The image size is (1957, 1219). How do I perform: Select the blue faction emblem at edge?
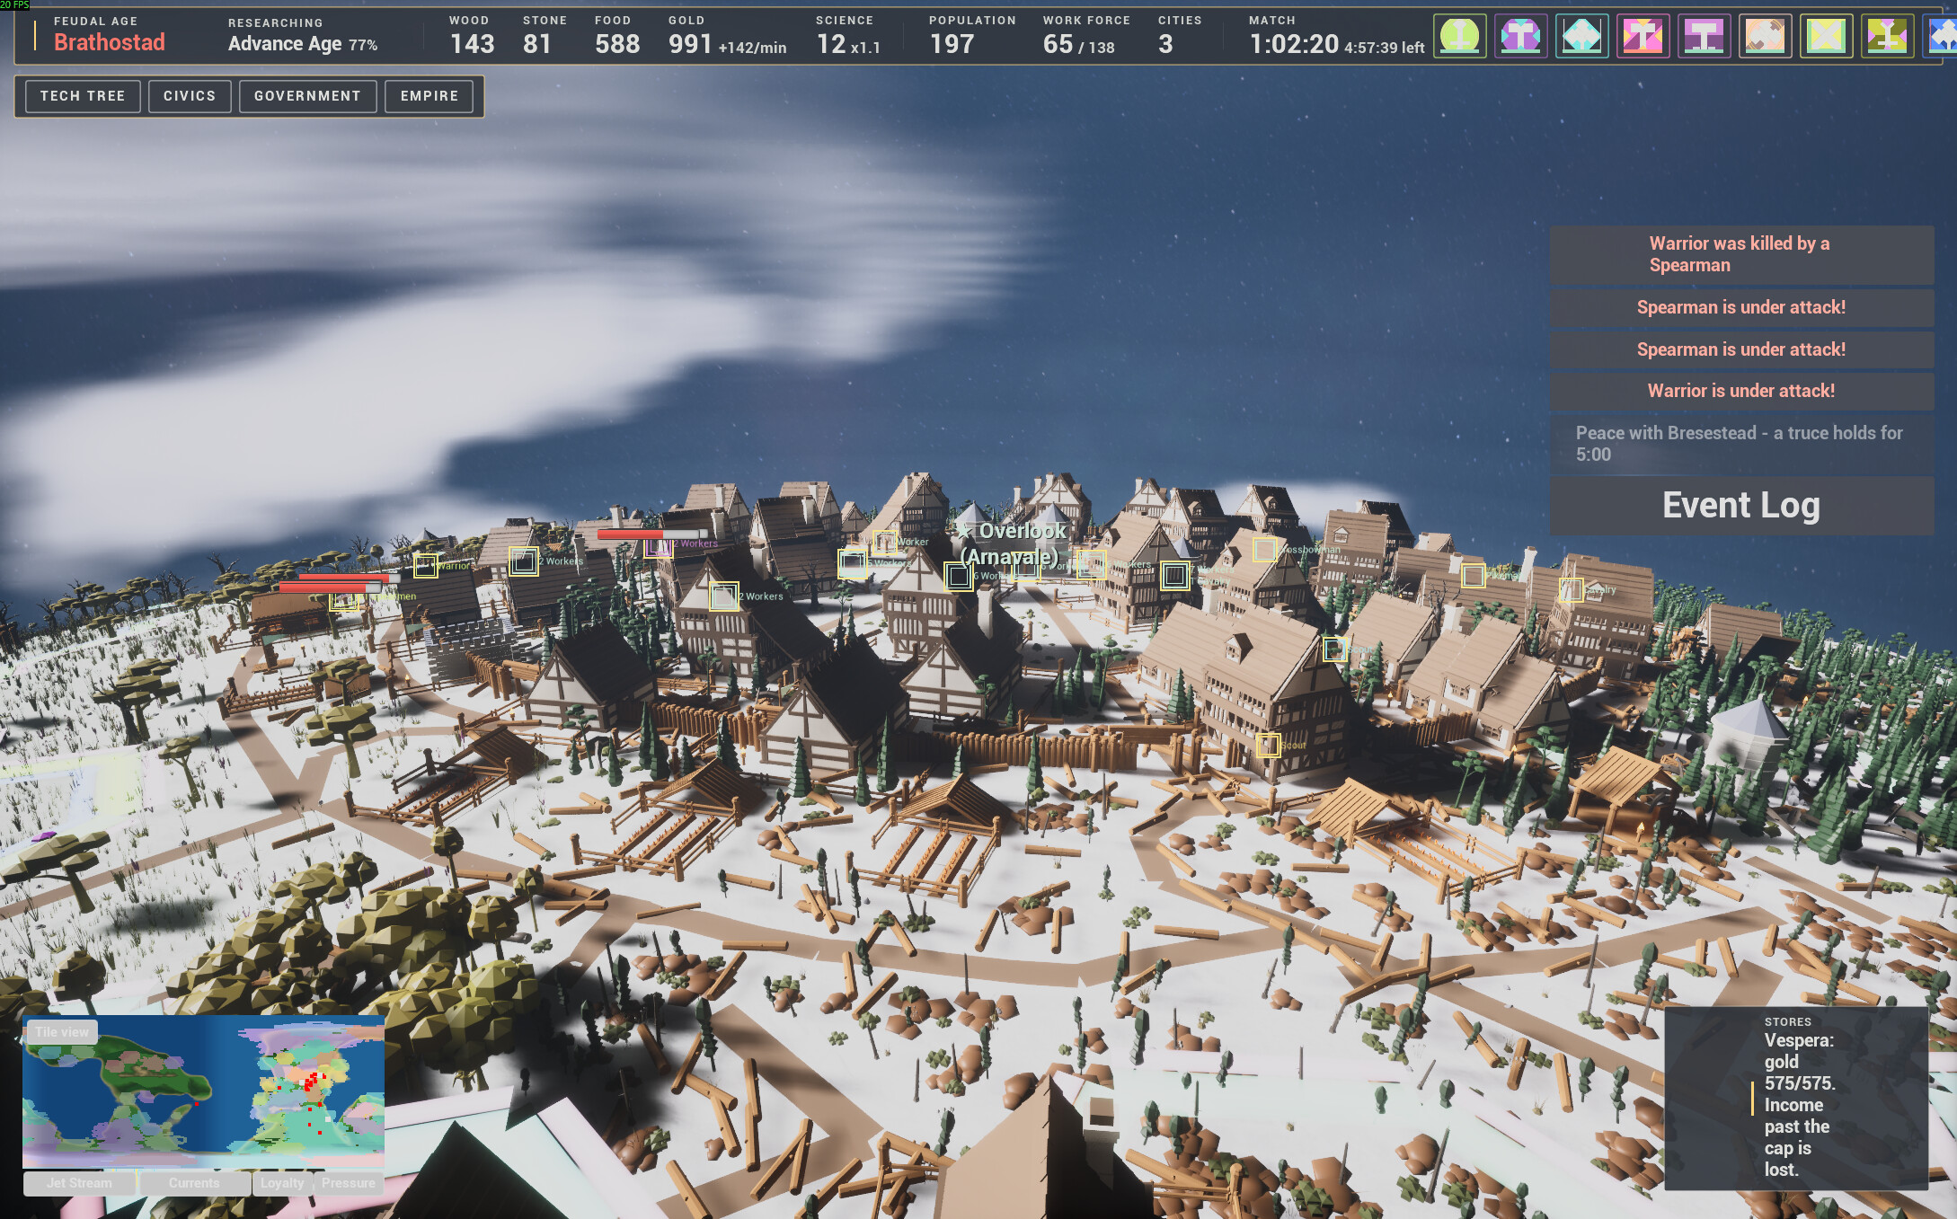(1942, 37)
